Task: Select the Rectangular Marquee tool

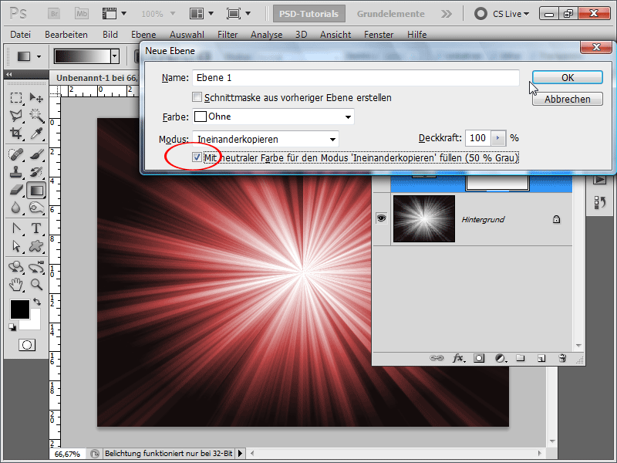Action: (x=16, y=97)
